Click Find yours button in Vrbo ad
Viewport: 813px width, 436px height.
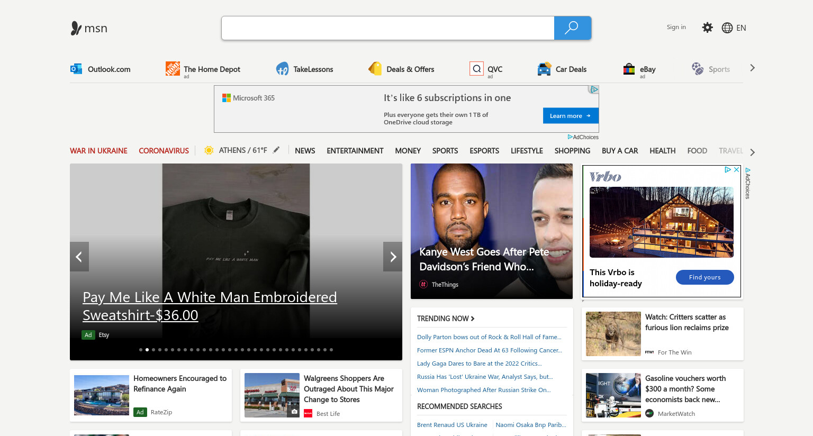[x=704, y=277]
